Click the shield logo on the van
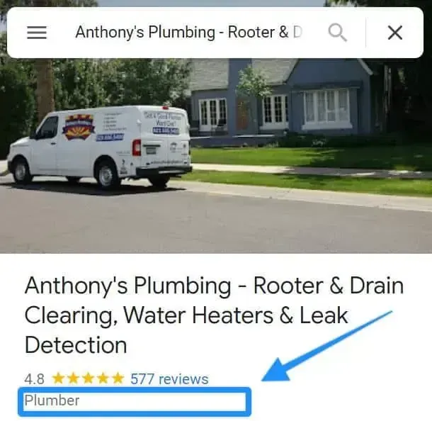 79,127
